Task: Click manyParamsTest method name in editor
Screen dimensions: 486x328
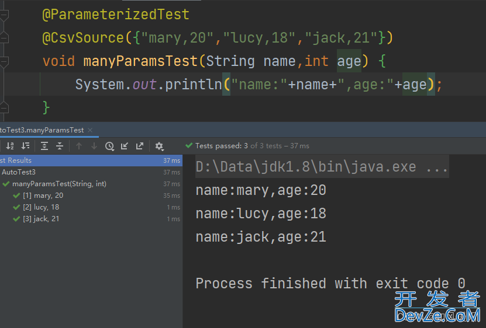Action: coord(140,61)
